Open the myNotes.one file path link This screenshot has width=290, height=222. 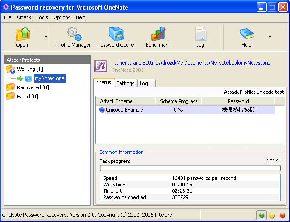pos(191,63)
